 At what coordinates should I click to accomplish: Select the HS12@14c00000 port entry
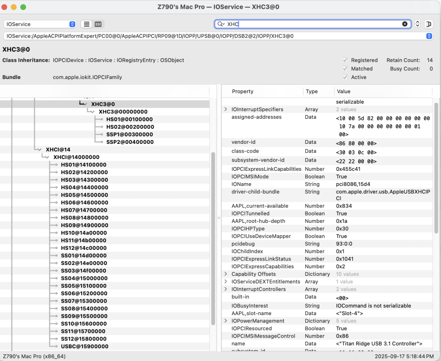point(84,248)
